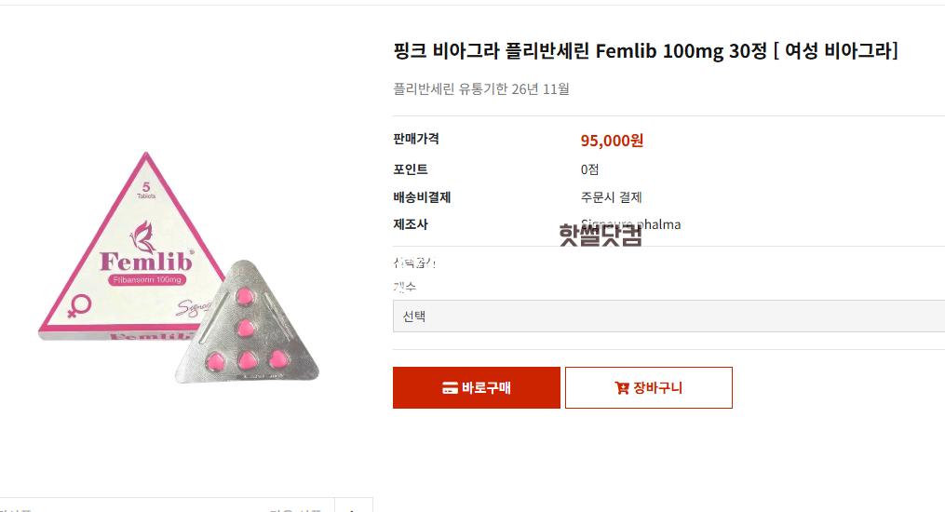Image resolution: width=945 pixels, height=512 pixels.
Task: Click the topmost pink tablet in blister pack
Action: coord(247,296)
